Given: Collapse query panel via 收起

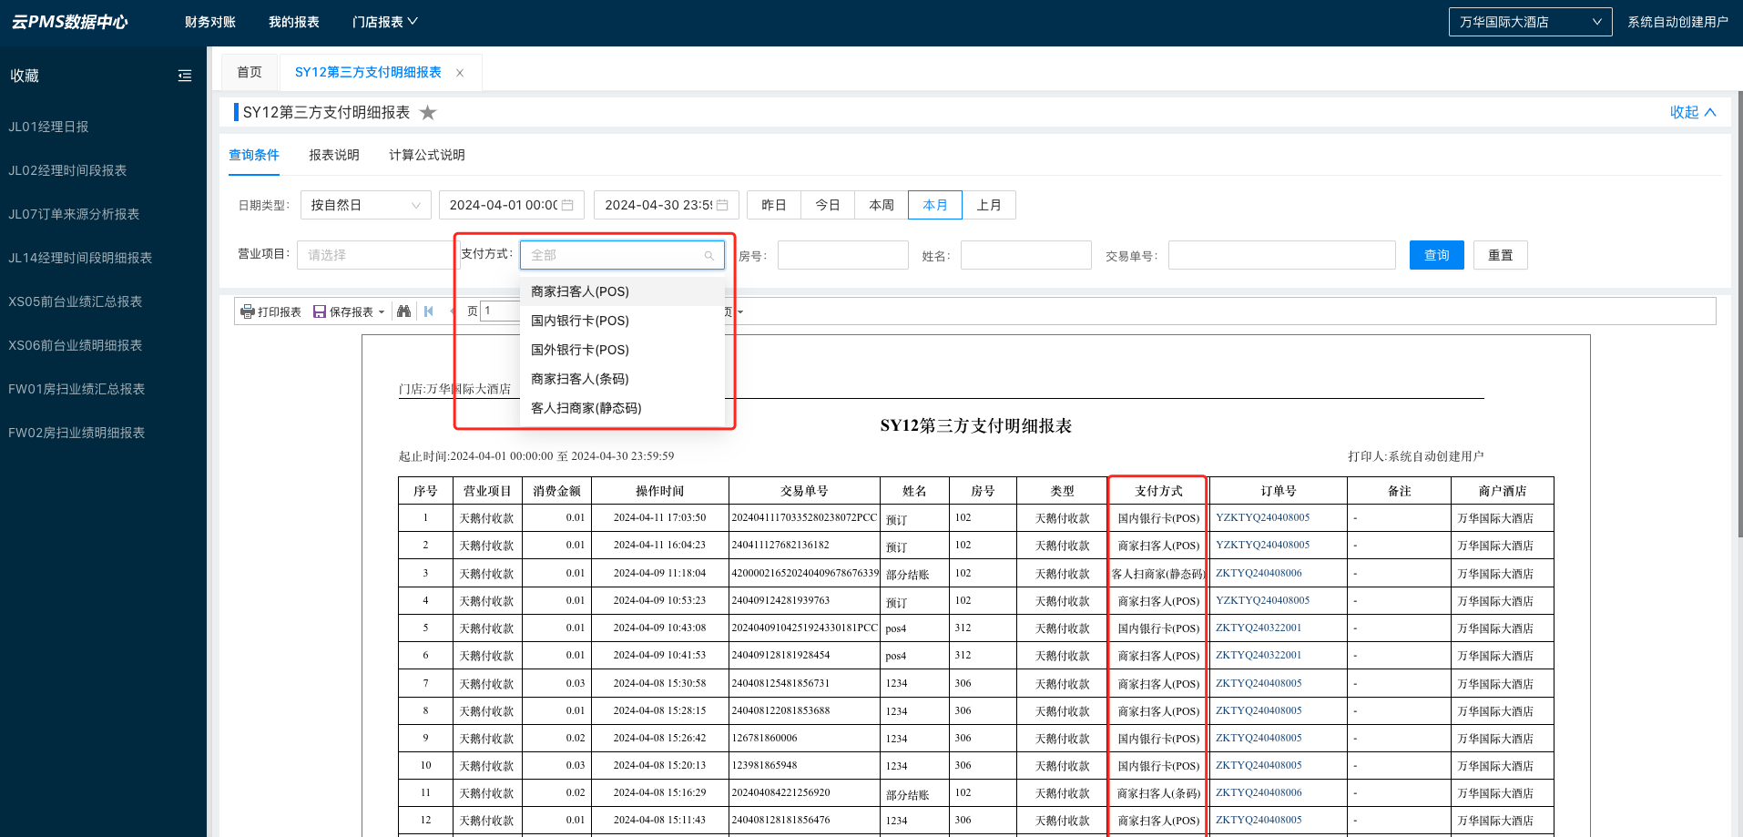Looking at the screenshot, I should tap(1693, 112).
